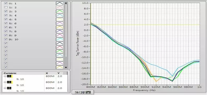Click the 1G end value on frequency axis
The height and width of the screenshot is (95, 207).
click(199, 87)
